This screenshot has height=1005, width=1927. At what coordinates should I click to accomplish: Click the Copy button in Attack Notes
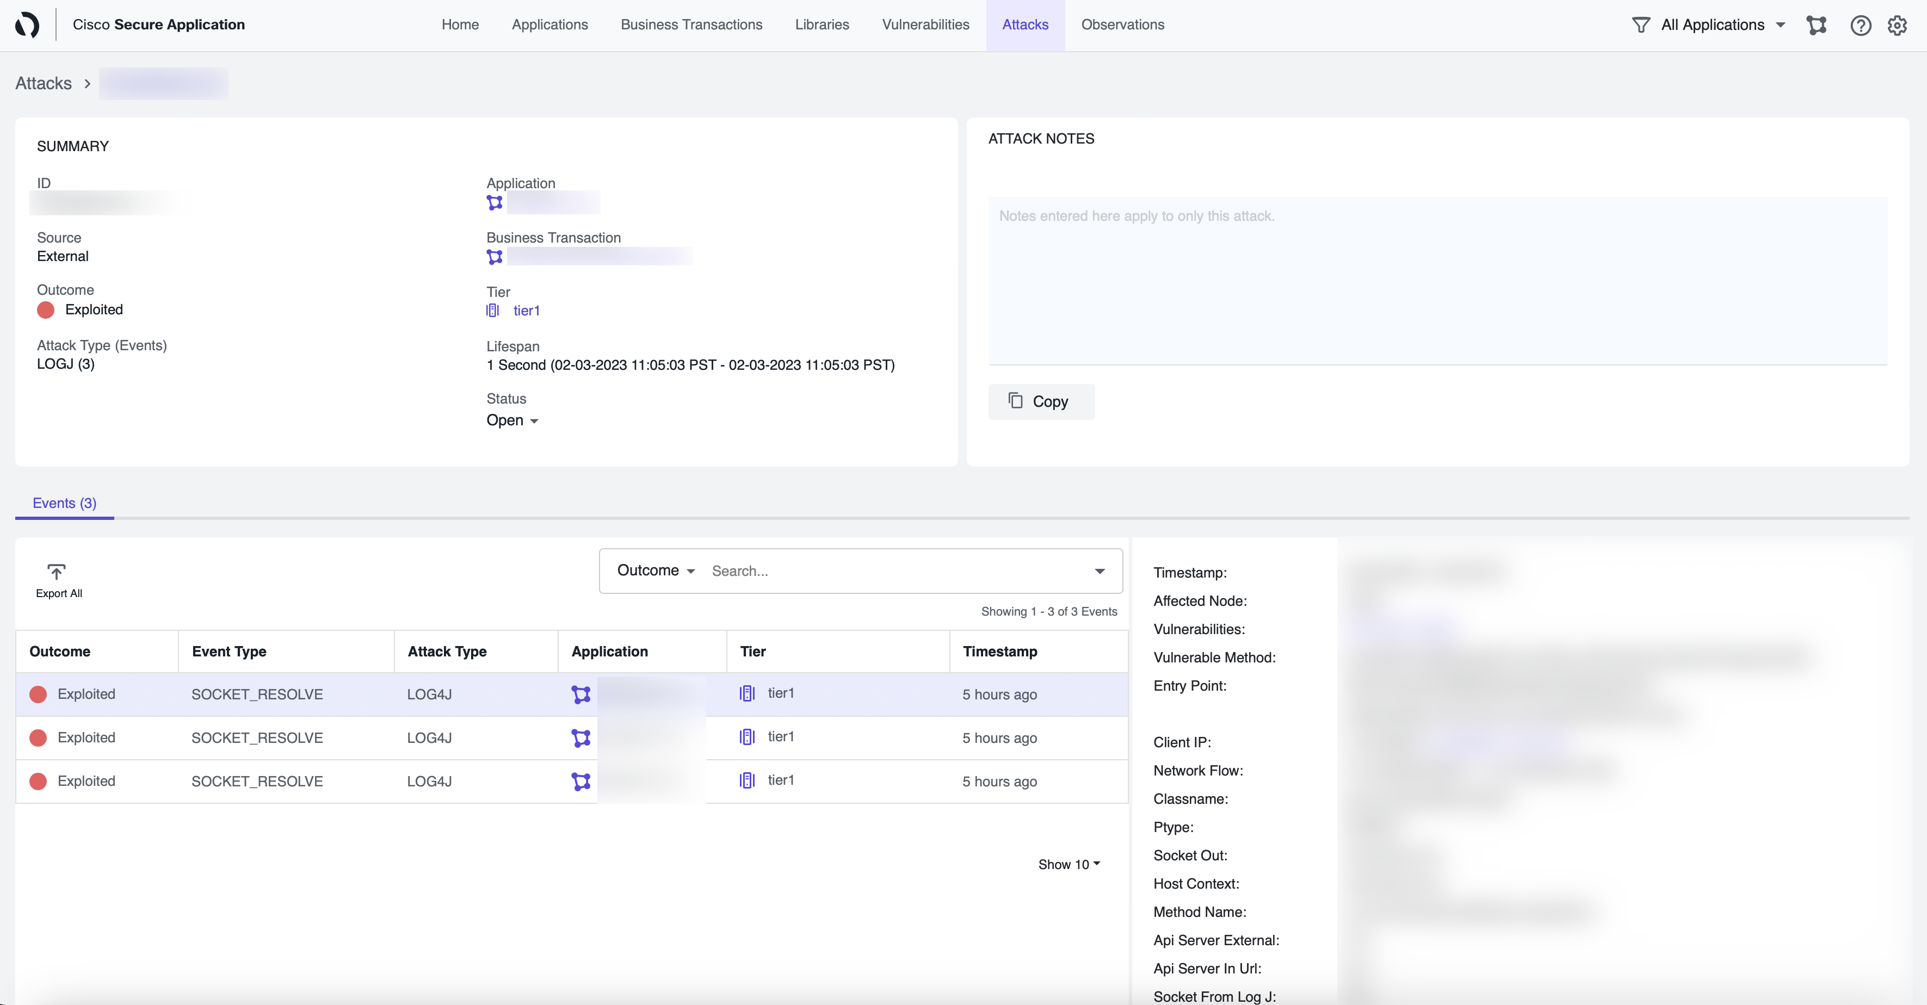pos(1041,401)
